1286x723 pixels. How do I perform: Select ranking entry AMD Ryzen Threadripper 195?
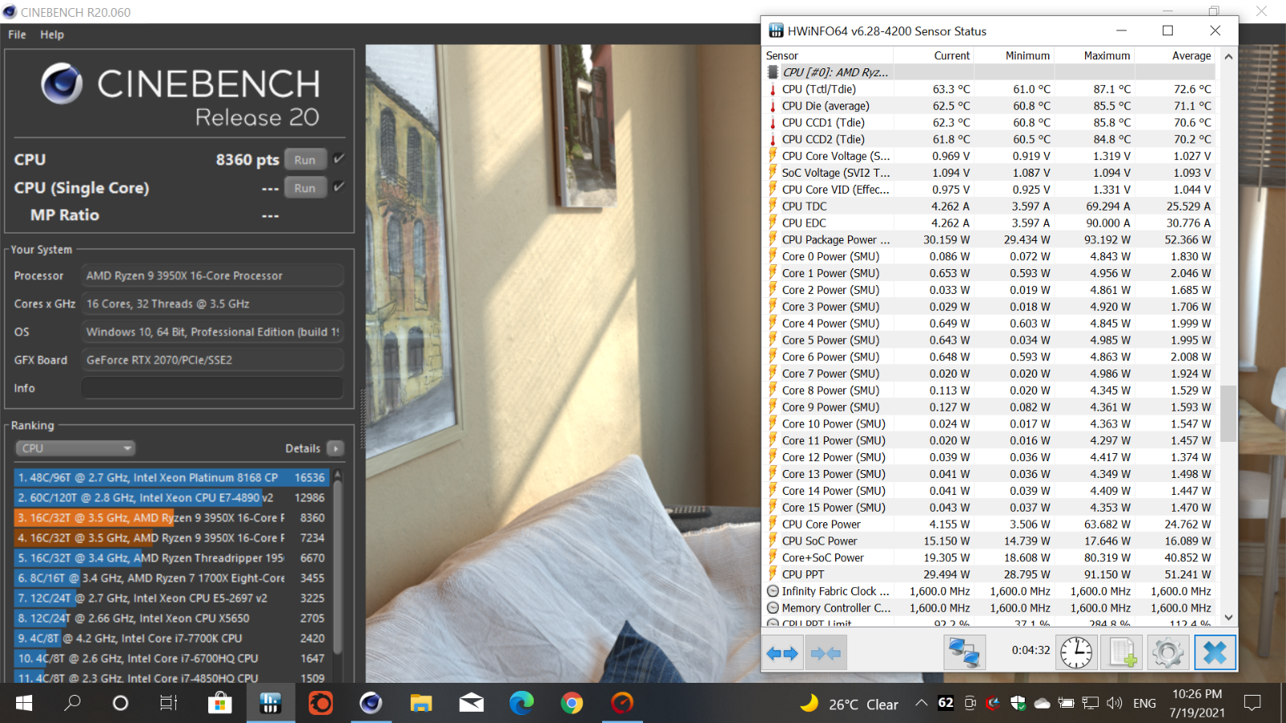171,558
